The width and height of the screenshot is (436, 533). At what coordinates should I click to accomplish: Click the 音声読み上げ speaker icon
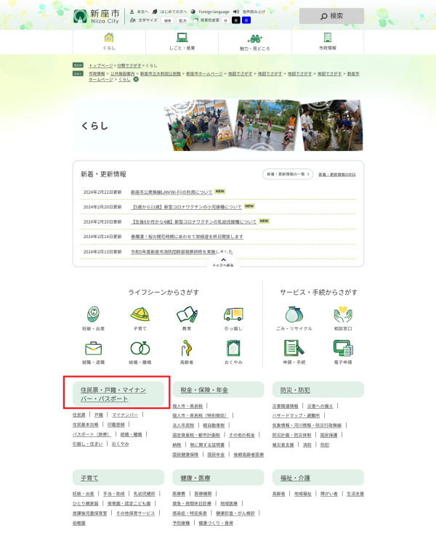point(236,12)
